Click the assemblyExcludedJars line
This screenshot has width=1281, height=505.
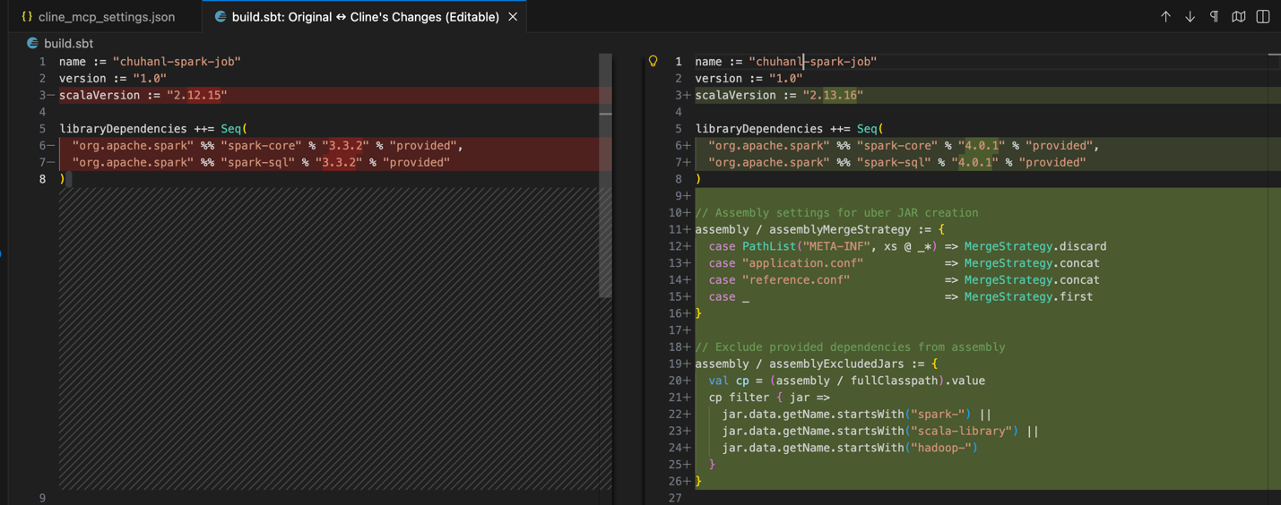pyautogui.click(x=816, y=364)
